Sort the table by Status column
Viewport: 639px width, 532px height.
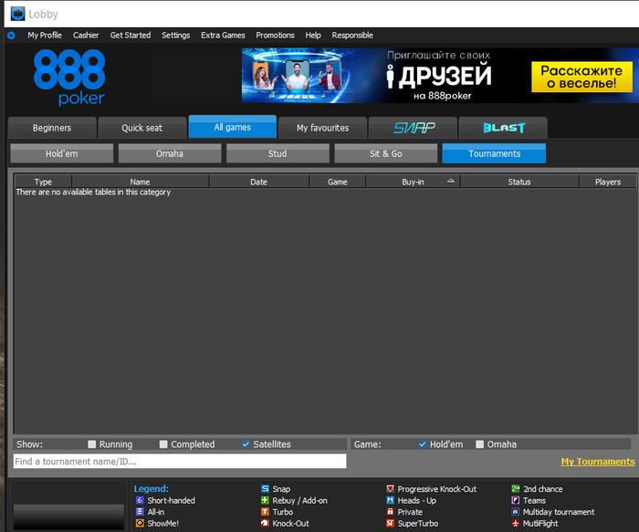click(x=519, y=182)
